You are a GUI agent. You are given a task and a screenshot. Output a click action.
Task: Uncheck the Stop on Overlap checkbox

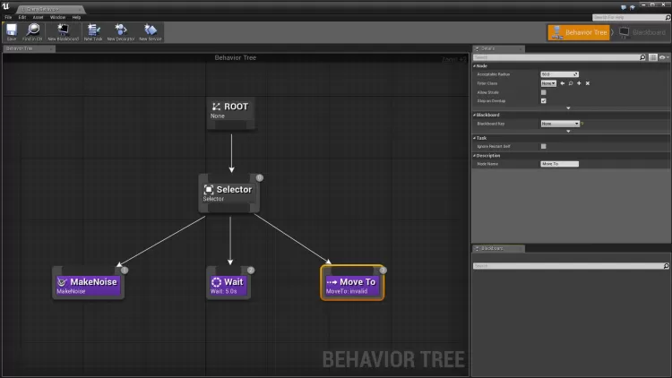[x=544, y=100]
